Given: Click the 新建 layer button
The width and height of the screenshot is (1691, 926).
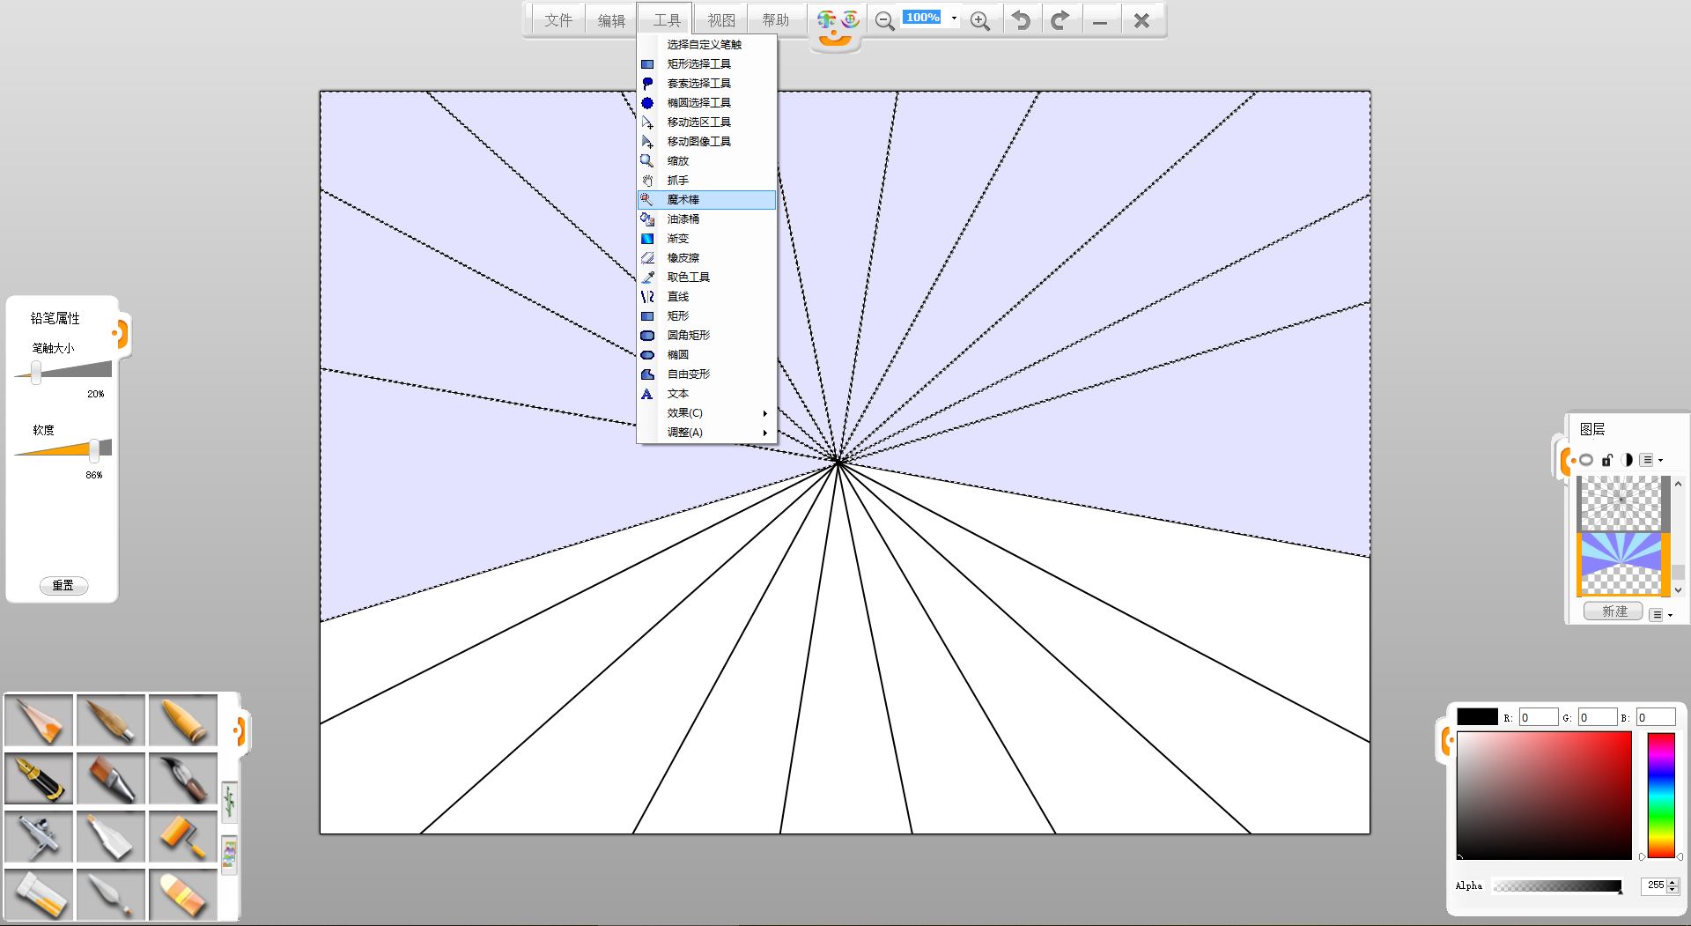Looking at the screenshot, I should point(1613,611).
